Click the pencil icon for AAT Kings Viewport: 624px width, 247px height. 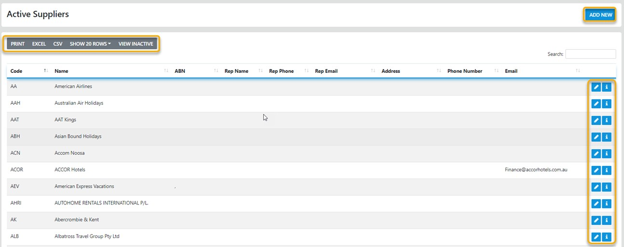point(596,120)
